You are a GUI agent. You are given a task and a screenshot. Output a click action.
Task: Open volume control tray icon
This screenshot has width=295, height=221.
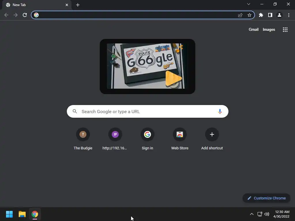tap(267, 214)
